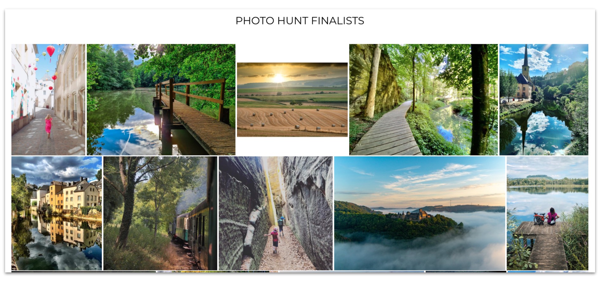Screen dimensions: 604x281
Task: Click the sun in the hay field photo
Action: [278, 78]
